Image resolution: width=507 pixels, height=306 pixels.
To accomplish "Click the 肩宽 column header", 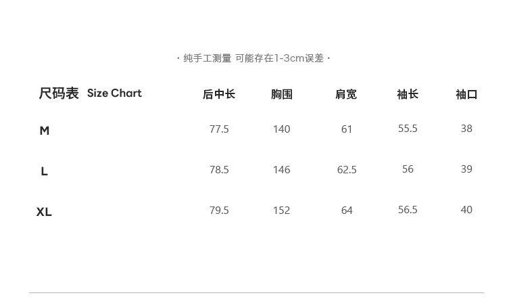I will 346,94.
